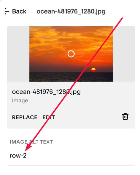This screenshot has height=175, width=140.
Task: Click the Back arrow icon
Action: tap(7, 11)
